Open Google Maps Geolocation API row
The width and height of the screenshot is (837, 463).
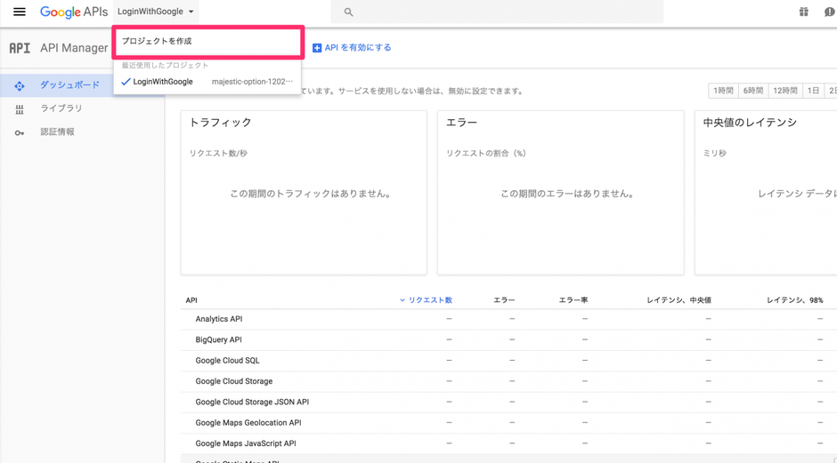508,423
